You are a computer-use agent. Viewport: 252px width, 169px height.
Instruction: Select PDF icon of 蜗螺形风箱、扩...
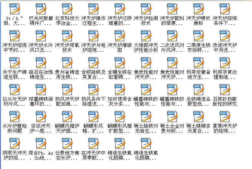point(93,116)
